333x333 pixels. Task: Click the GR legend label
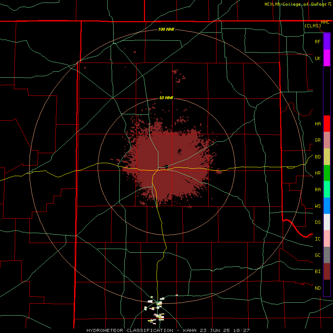pos(317,140)
